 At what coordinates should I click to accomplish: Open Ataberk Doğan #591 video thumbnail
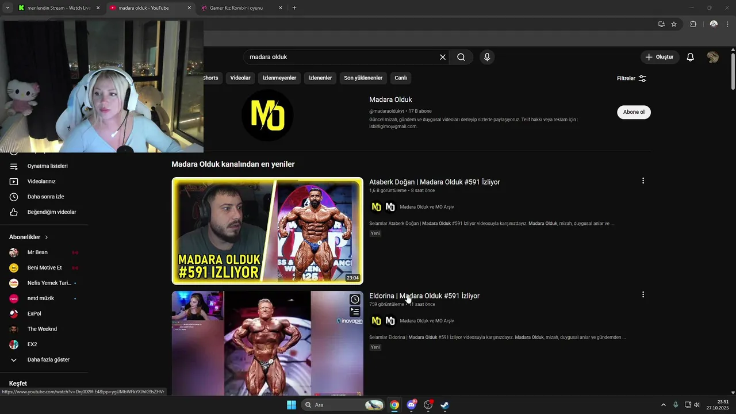tap(267, 231)
